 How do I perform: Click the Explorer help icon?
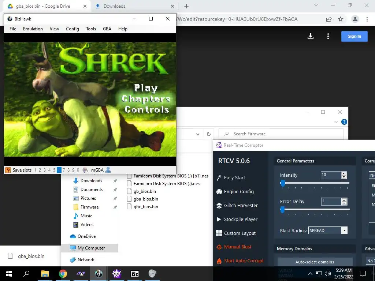tap(344, 122)
